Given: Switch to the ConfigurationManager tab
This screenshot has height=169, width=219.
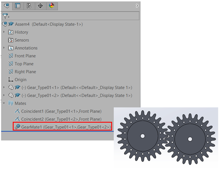Looking at the screenshot, I should pyautogui.click(x=29, y=6).
